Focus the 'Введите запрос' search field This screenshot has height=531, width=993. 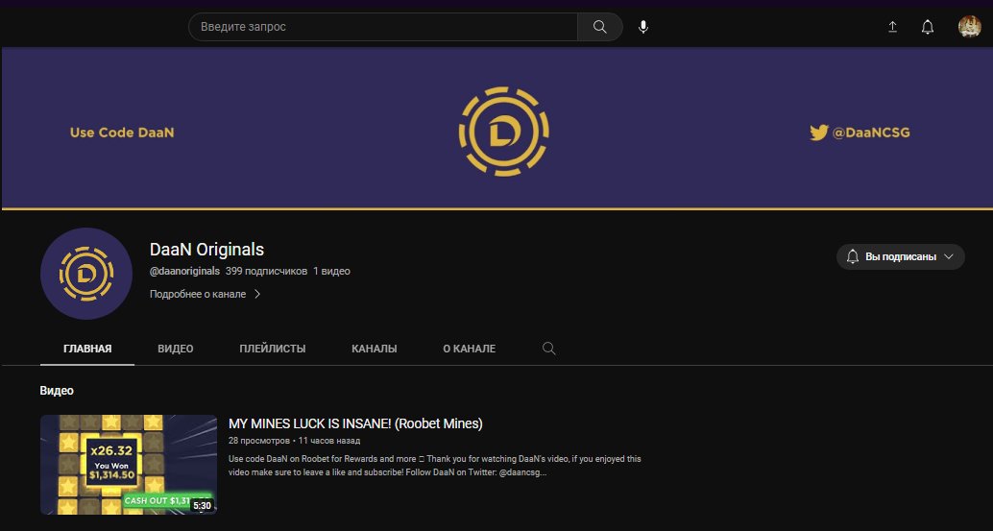pyautogui.click(x=383, y=27)
